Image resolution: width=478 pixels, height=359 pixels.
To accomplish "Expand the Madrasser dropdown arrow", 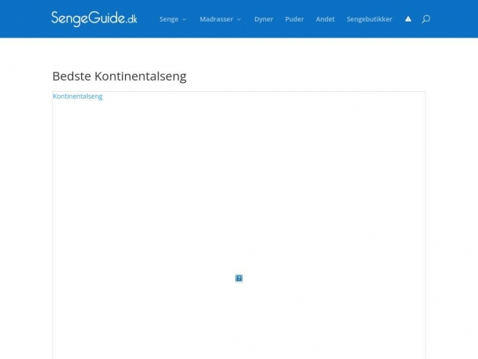I will click(x=239, y=19).
